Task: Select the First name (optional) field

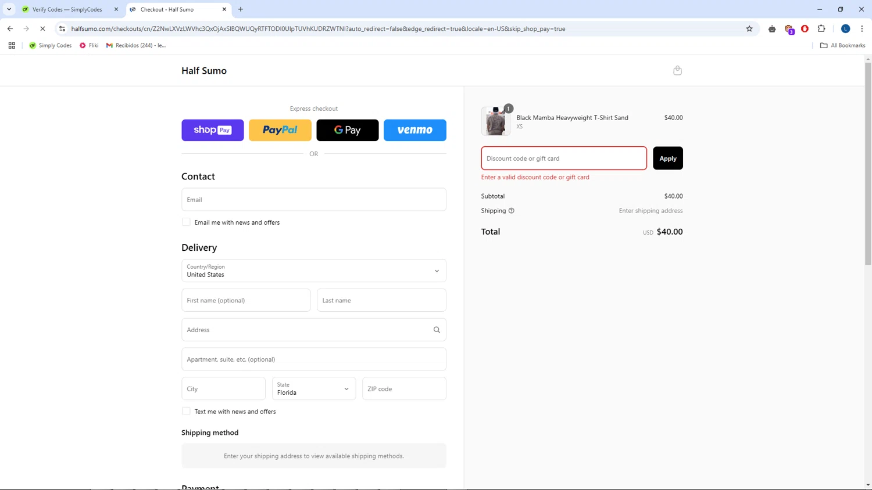Action: coord(246,300)
